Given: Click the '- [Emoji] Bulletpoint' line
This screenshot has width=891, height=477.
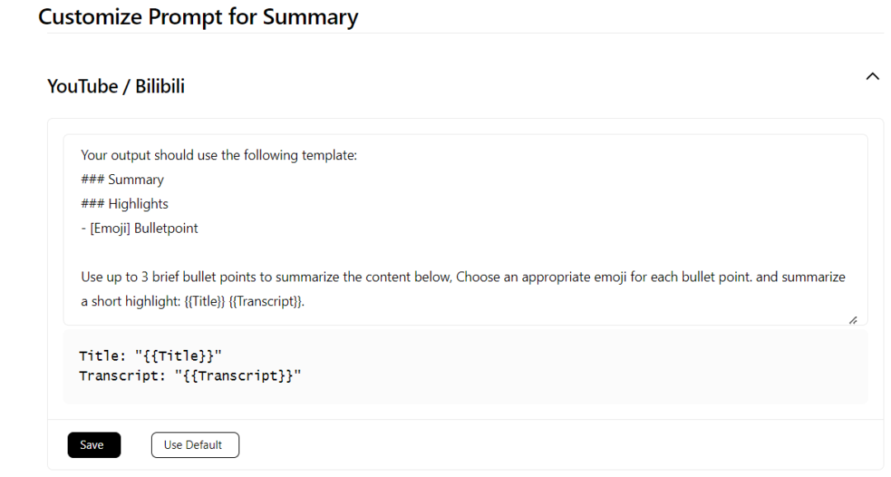Looking at the screenshot, I should (139, 229).
